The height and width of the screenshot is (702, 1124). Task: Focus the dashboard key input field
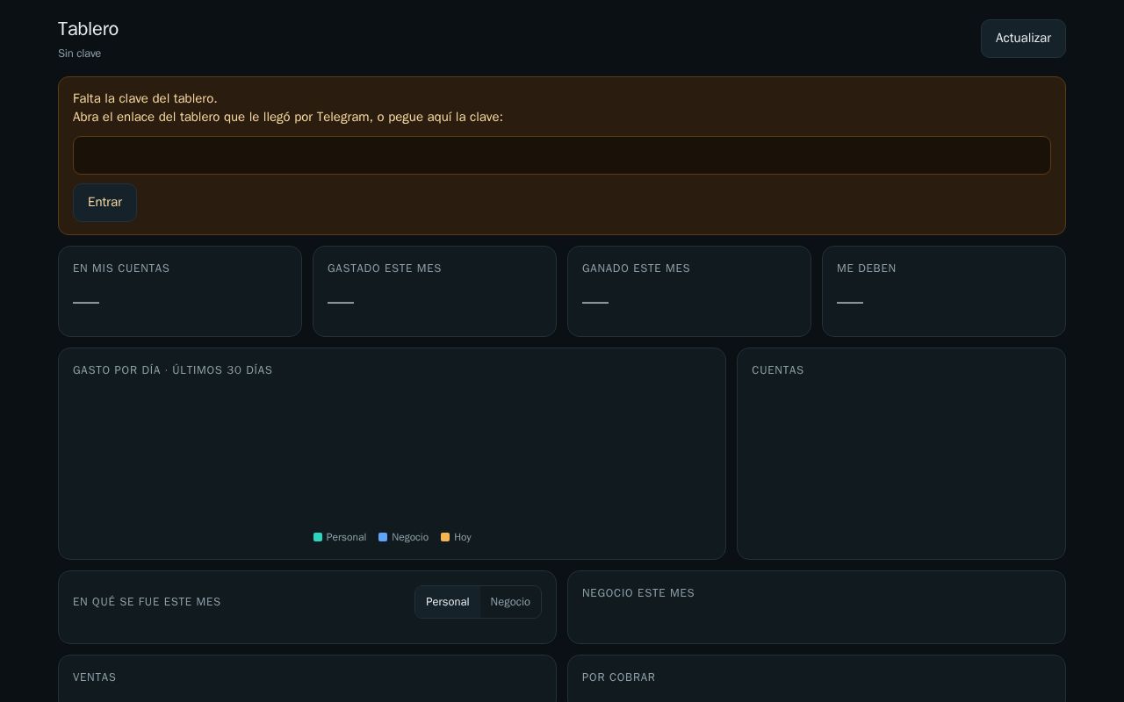(562, 155)
